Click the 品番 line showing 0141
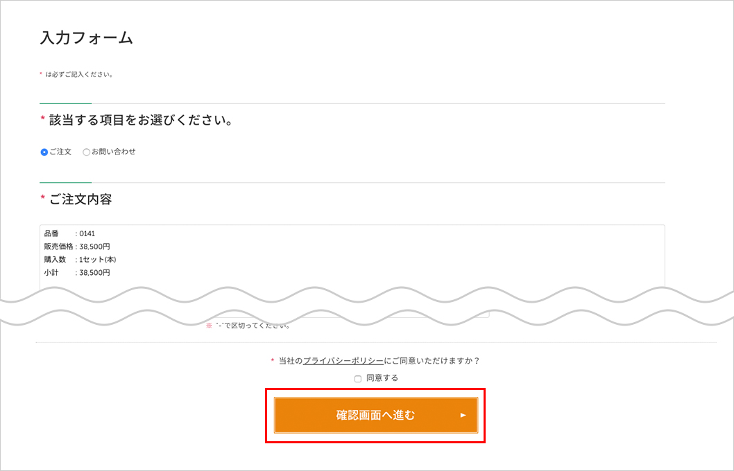This screenshot has height=471, width=734. (69, 233)
